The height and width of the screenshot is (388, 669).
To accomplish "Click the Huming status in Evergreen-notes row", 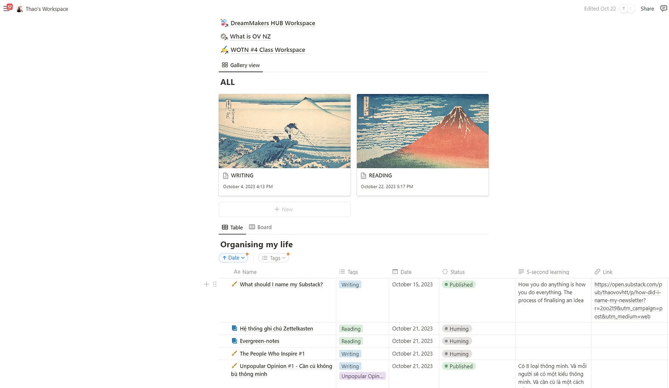I will tap(457, 341).
